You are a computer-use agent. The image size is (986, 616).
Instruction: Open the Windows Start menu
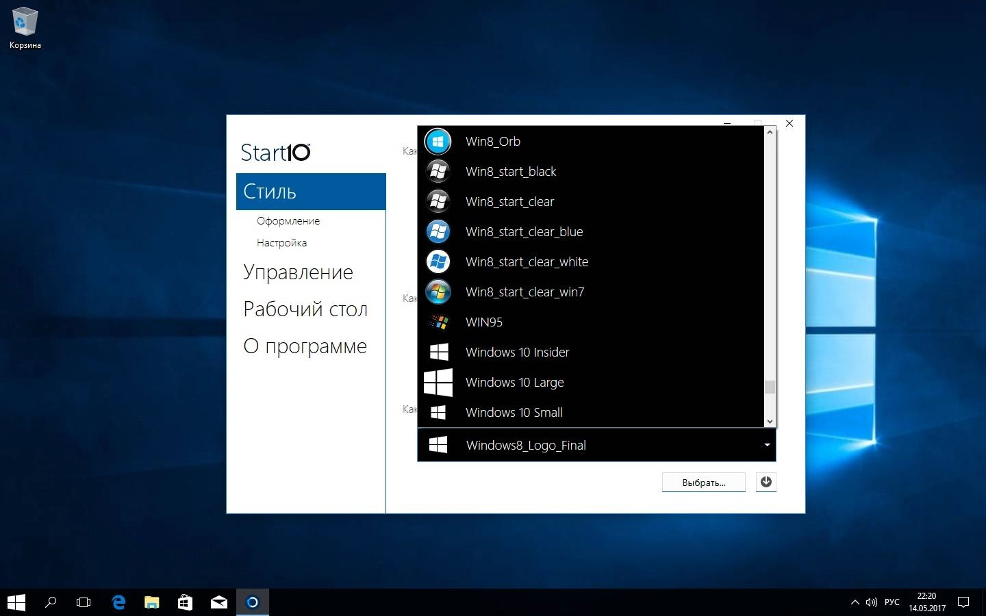[16, 602]
